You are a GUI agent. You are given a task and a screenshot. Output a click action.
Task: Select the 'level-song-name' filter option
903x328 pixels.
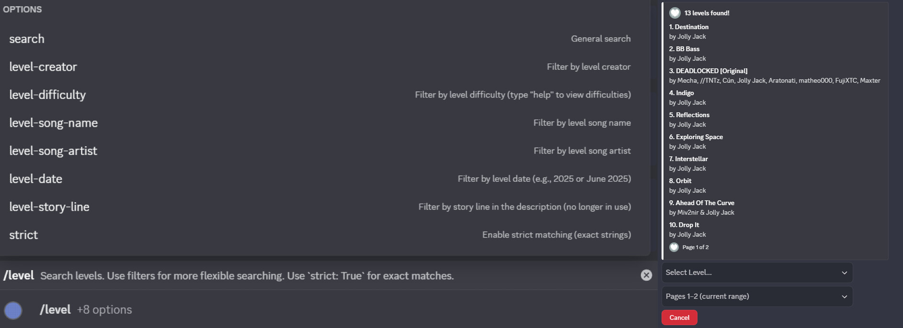pos(53,123)
